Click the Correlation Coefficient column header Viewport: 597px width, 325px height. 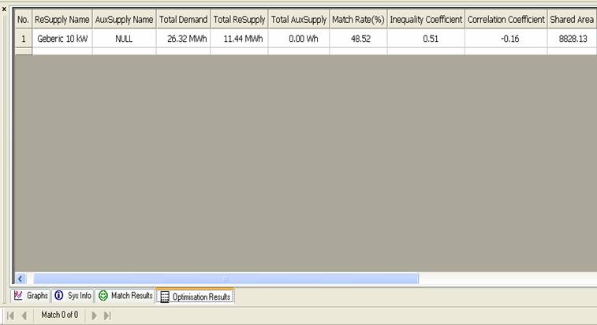tap(506, 19)
